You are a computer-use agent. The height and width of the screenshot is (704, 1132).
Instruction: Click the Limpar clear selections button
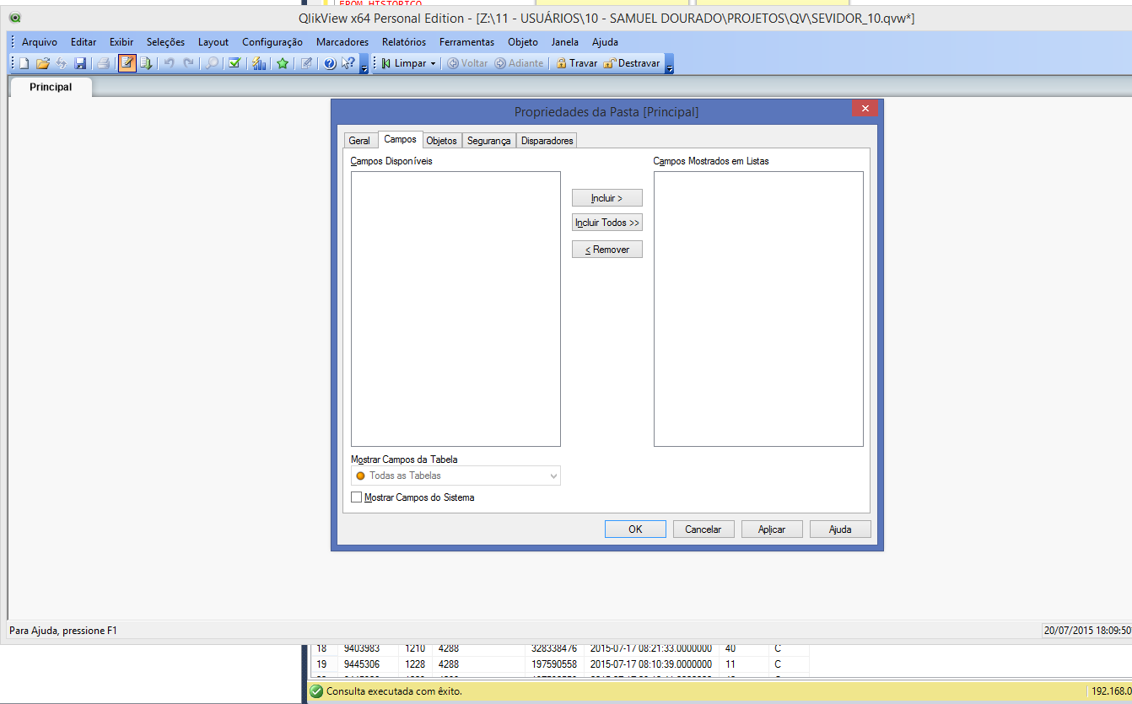pyautogui.click(x=404, y=63)
